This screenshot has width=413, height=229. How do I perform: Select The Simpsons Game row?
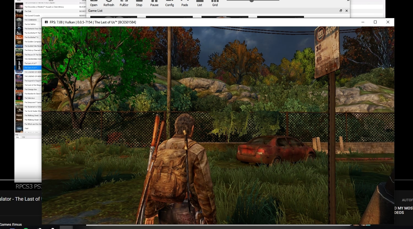coord(28,103)
